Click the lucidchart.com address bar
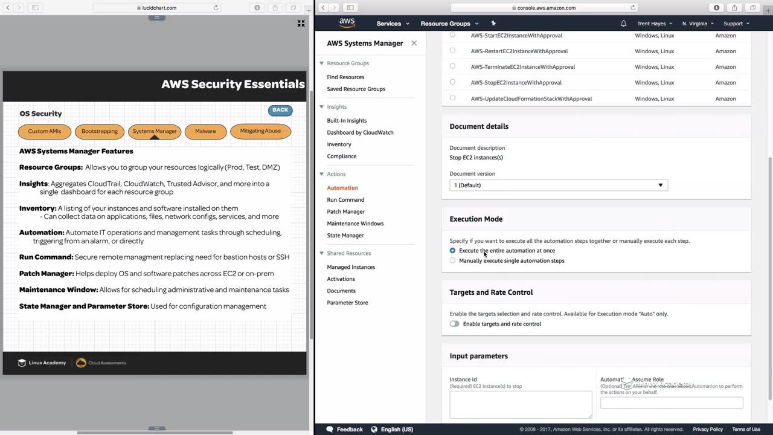The image size is (773, 435). point(157,8)
